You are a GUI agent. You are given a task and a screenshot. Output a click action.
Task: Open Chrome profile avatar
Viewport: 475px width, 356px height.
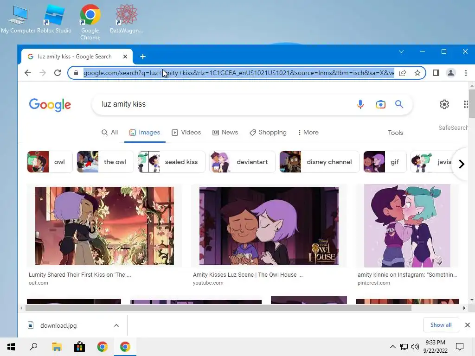point(451,73)
